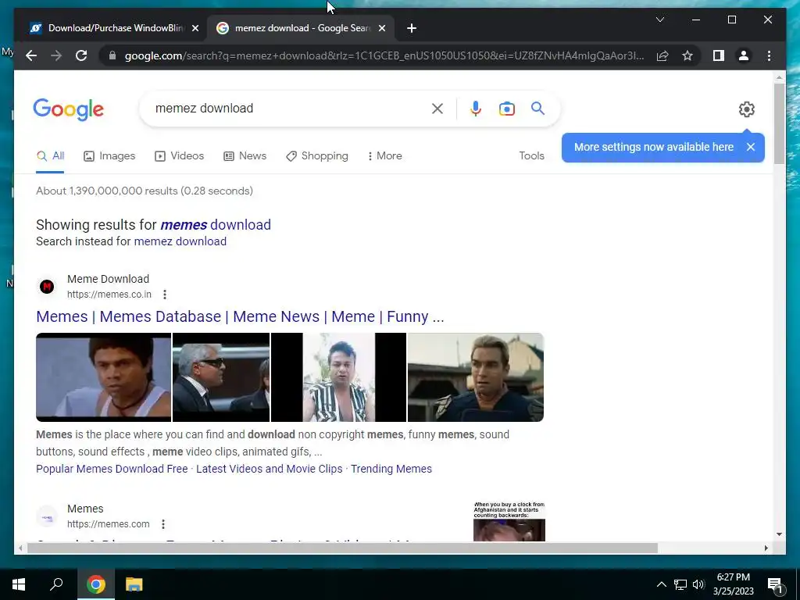Open Latest Videos and Movie Clips sitelink
Screen dimensions: 800x600
click(x=270, y=469)
